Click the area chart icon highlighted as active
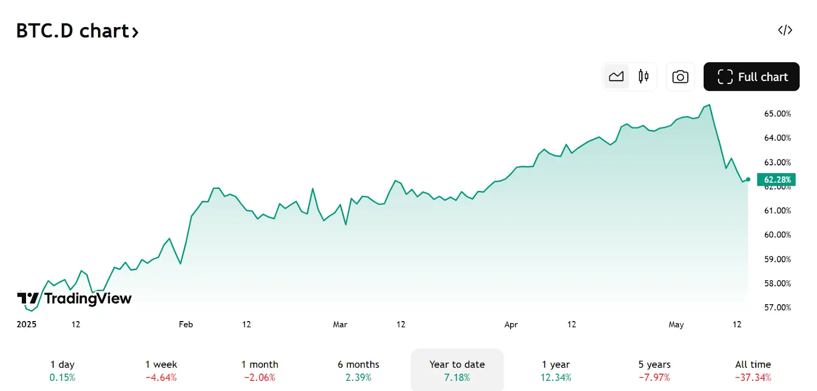The image size is (817, 391). (x=617, y=76)
